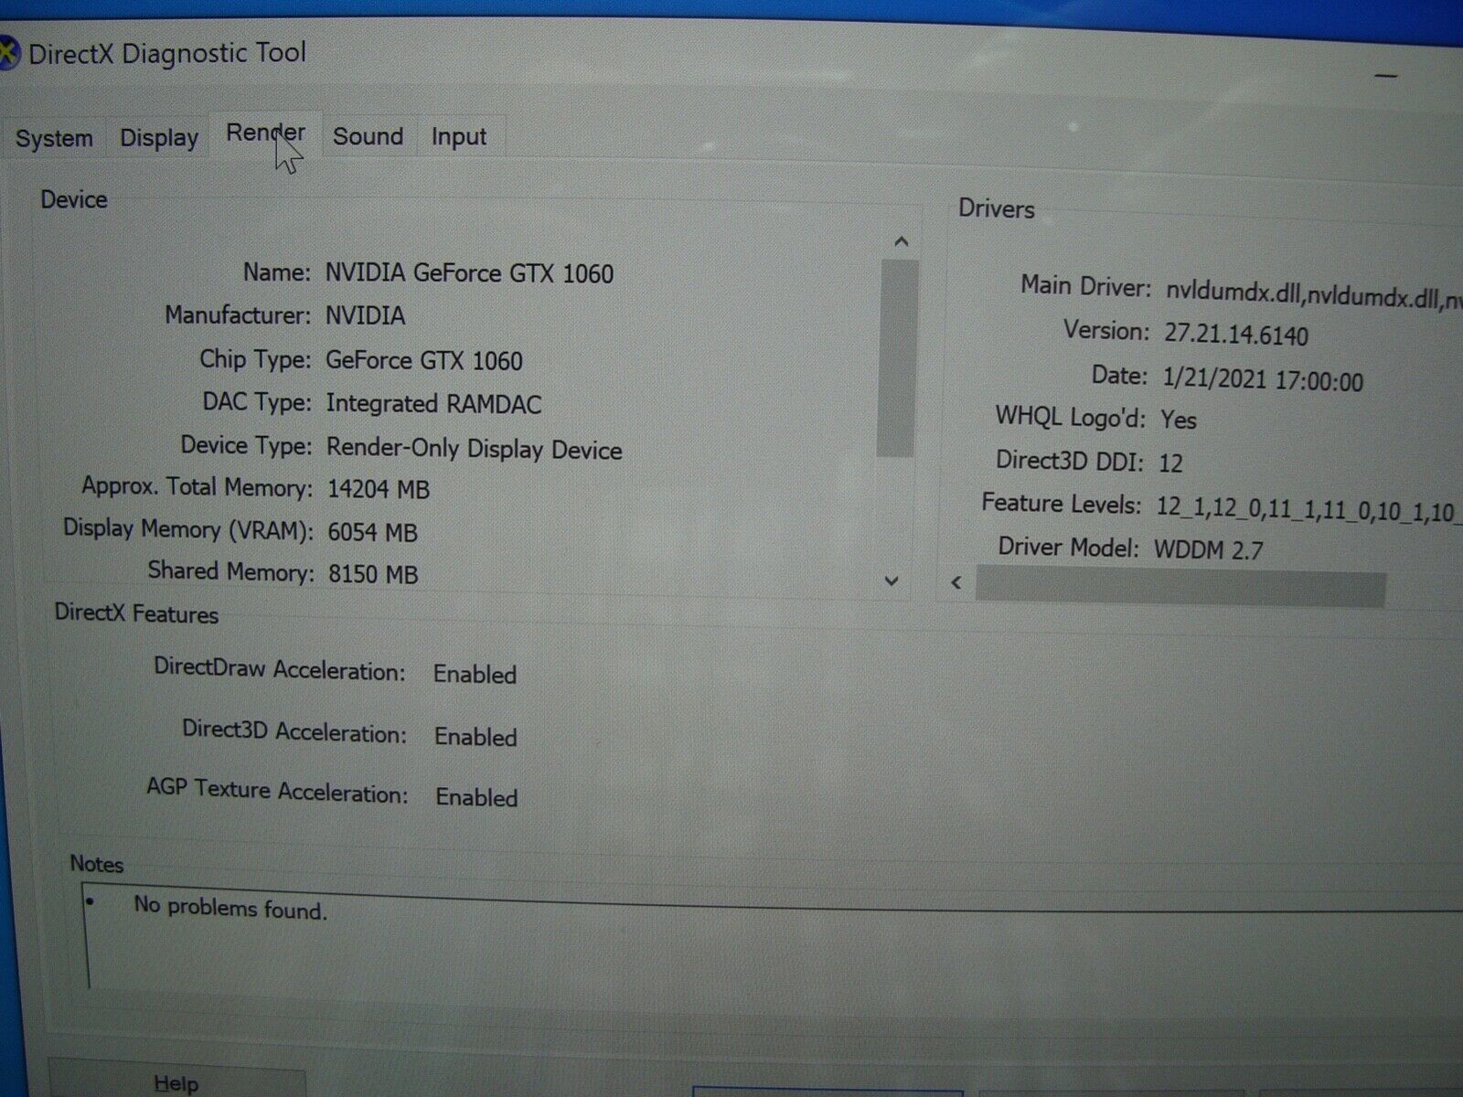Select the WHQL Logo'd value 'Yes'
The height and width of the screenshot is (1097, 1463).
1179,420
